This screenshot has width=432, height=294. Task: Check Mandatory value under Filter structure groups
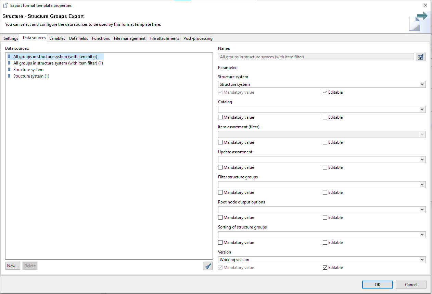click(x=220, y=192)
